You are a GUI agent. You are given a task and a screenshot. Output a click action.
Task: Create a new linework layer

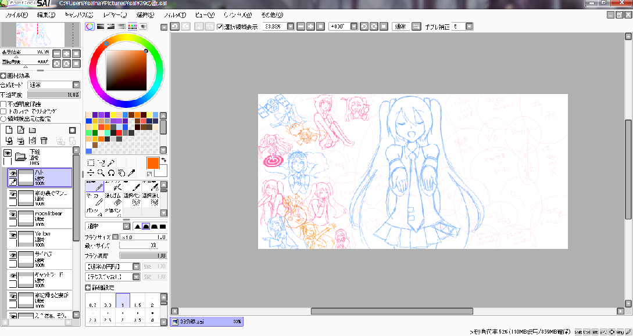tap(21, 130)
